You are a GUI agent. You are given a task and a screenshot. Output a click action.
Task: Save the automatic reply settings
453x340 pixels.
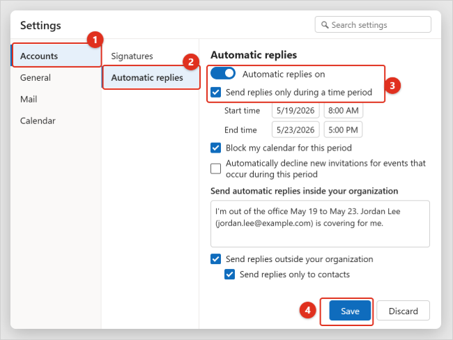pyautogui.click(x=350, y=311)
